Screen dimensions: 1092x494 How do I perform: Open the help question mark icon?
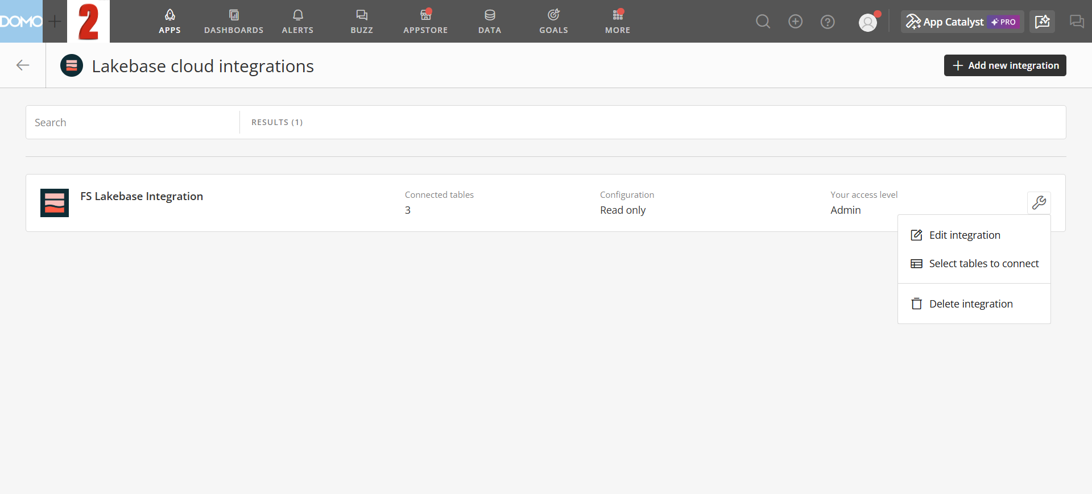pos(828,22)
